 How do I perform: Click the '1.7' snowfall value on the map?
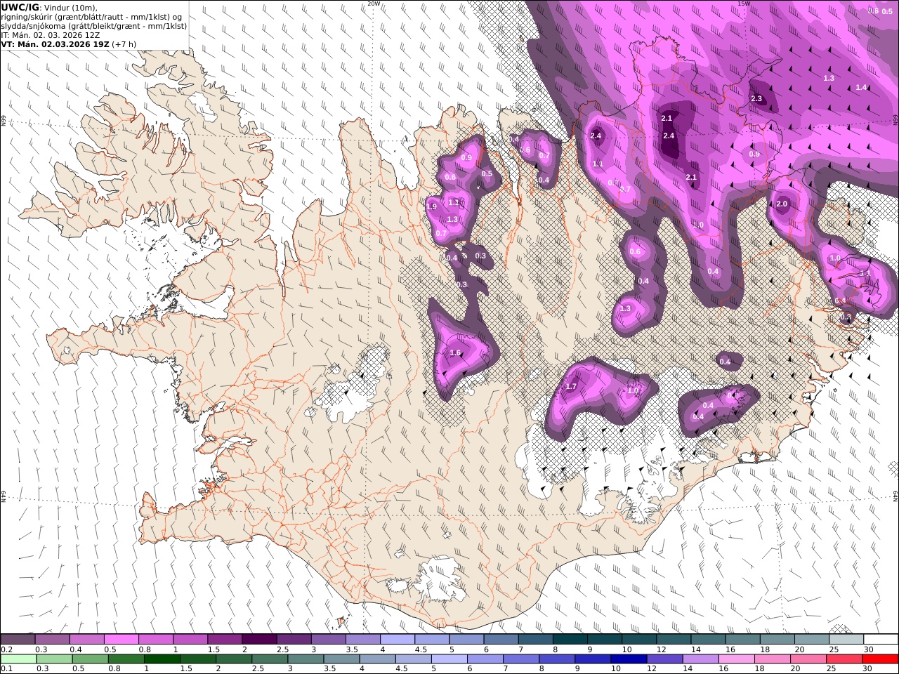click(x=571, y=386)
